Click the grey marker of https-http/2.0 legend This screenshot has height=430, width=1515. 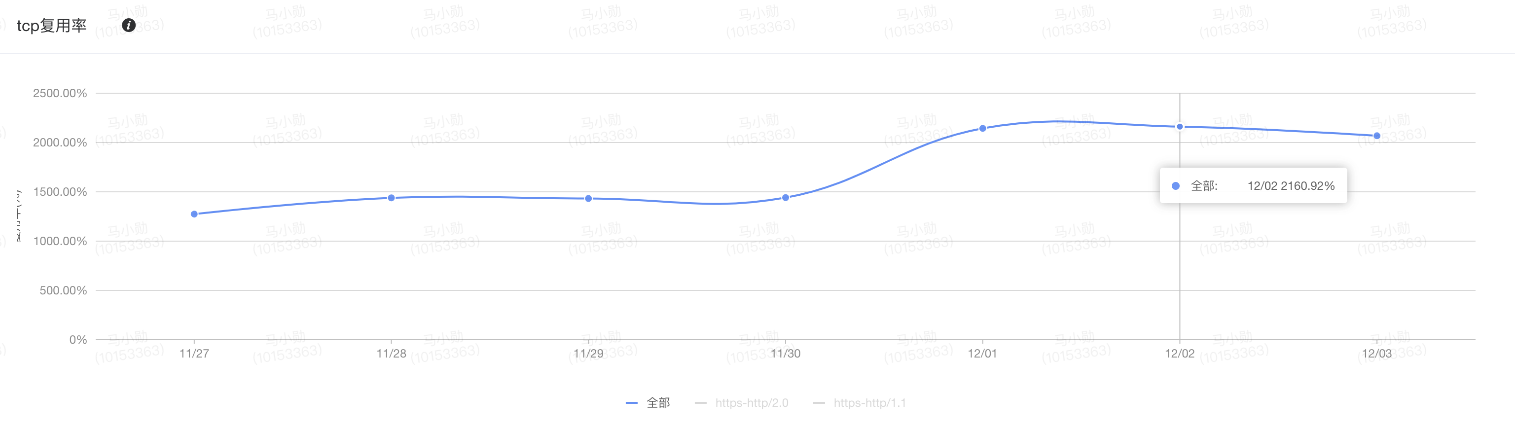700,403
